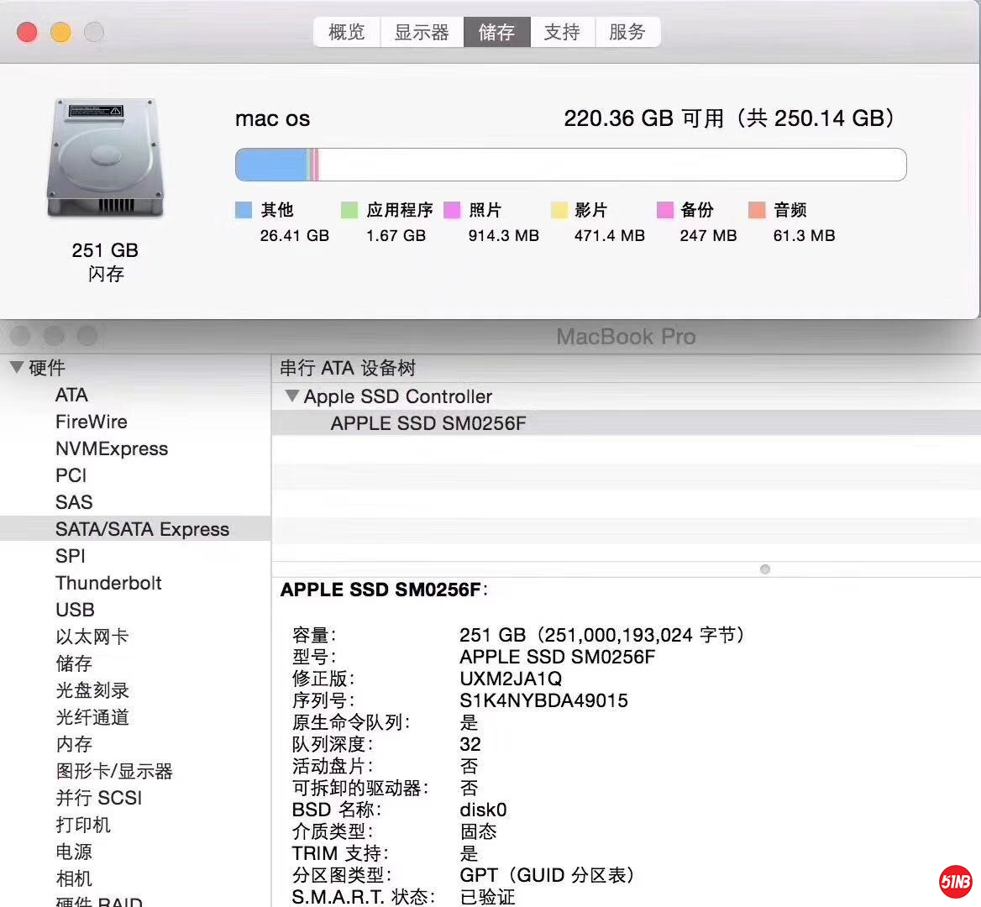Select the 储存 tab
This screenshot has width=981, height=907.
[496, 33]
